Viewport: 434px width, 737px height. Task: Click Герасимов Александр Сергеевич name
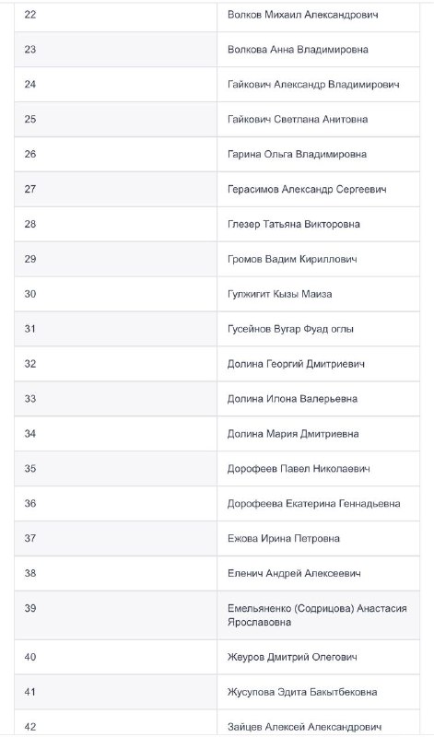coord(307,189)
